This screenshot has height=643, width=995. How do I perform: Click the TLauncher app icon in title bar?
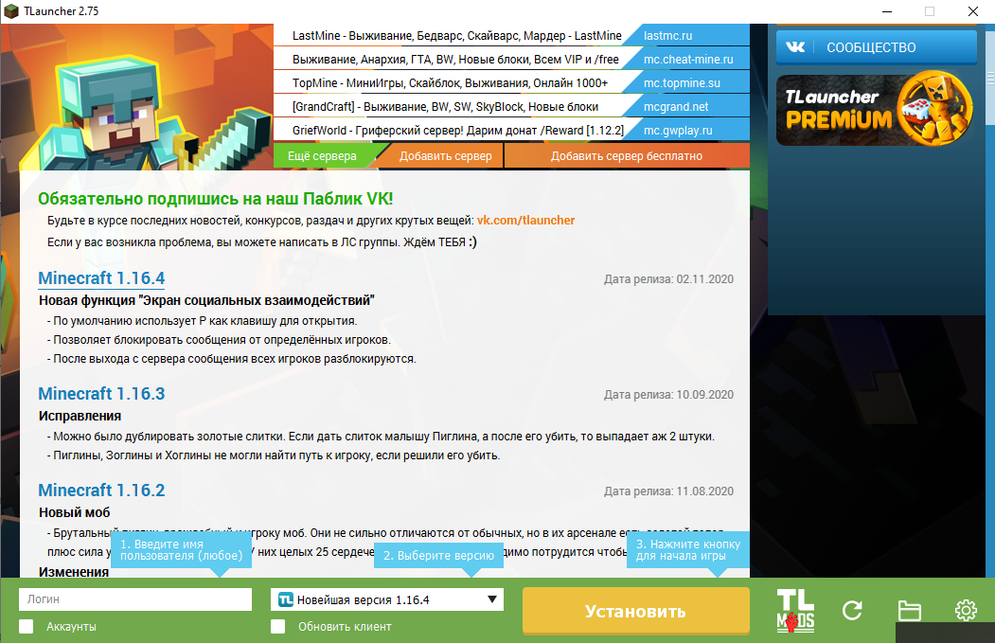tap(12, 10)
